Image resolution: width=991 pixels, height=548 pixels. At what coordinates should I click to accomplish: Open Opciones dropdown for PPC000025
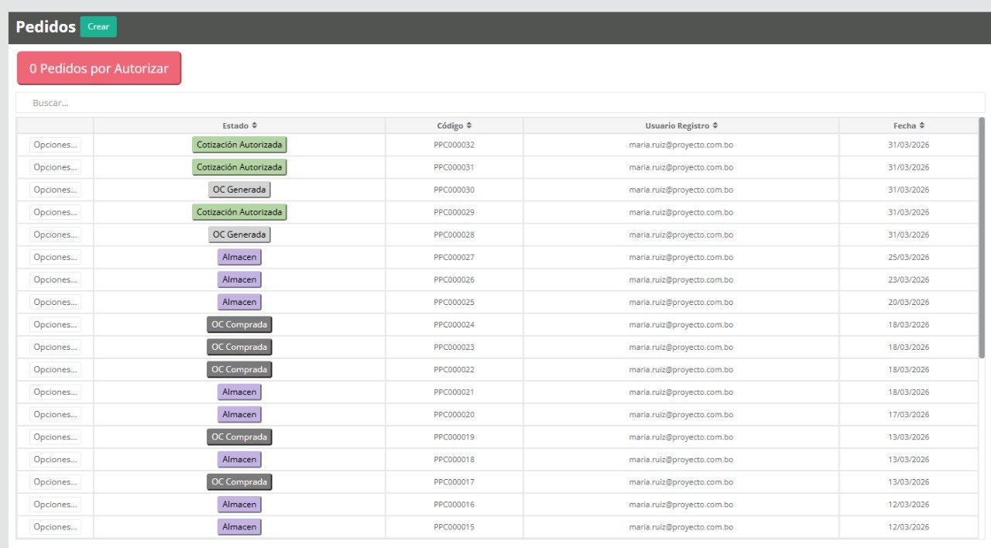[55, 302]
